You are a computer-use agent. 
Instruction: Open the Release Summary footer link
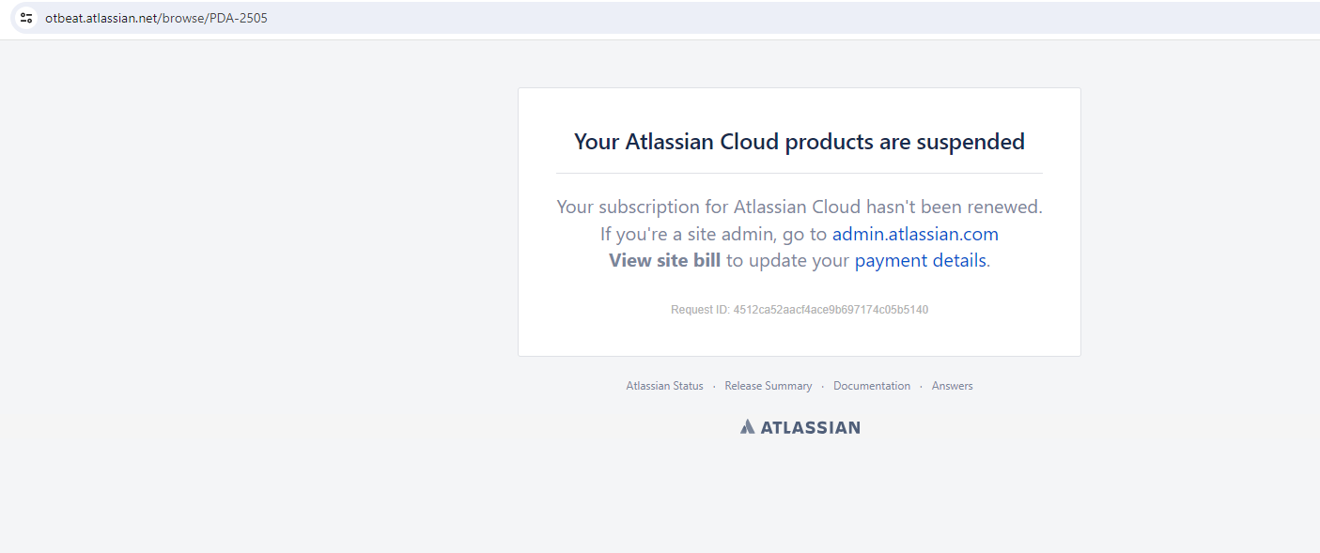(x=769, y=386)
